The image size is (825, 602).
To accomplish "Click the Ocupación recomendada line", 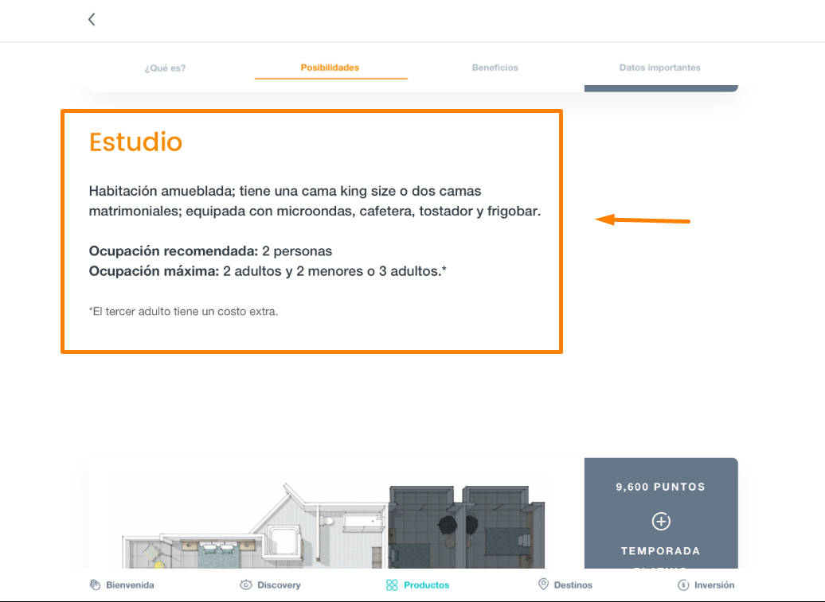I will click(x=210, y=251).
